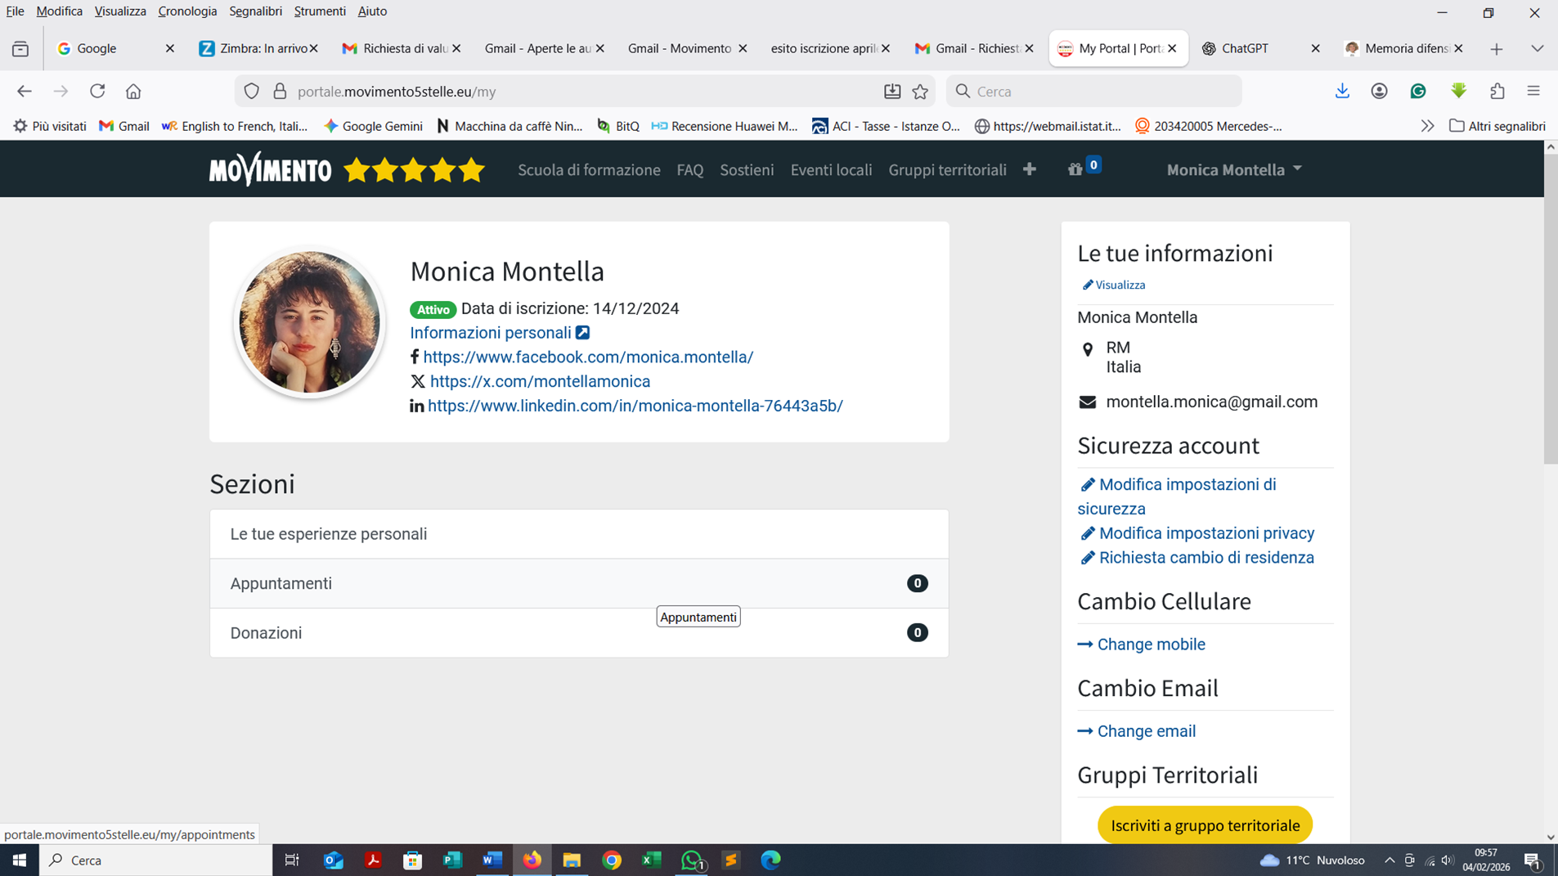1558x876 pixels.
Task: Switch to the ChatGPT tab
Action: click(x=1246, y=49)
